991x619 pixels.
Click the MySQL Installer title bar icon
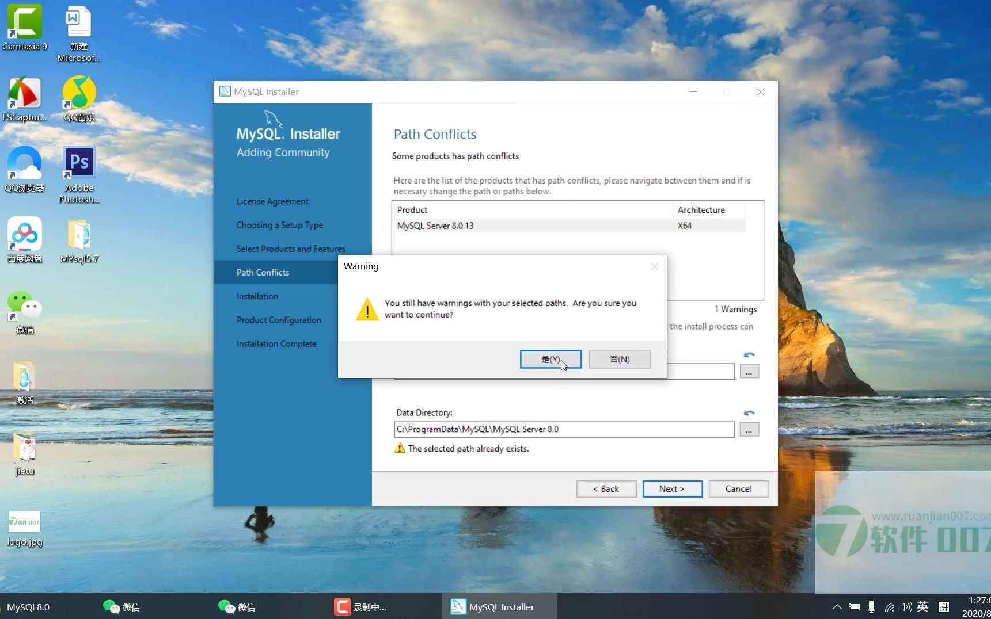click(225, 91)
